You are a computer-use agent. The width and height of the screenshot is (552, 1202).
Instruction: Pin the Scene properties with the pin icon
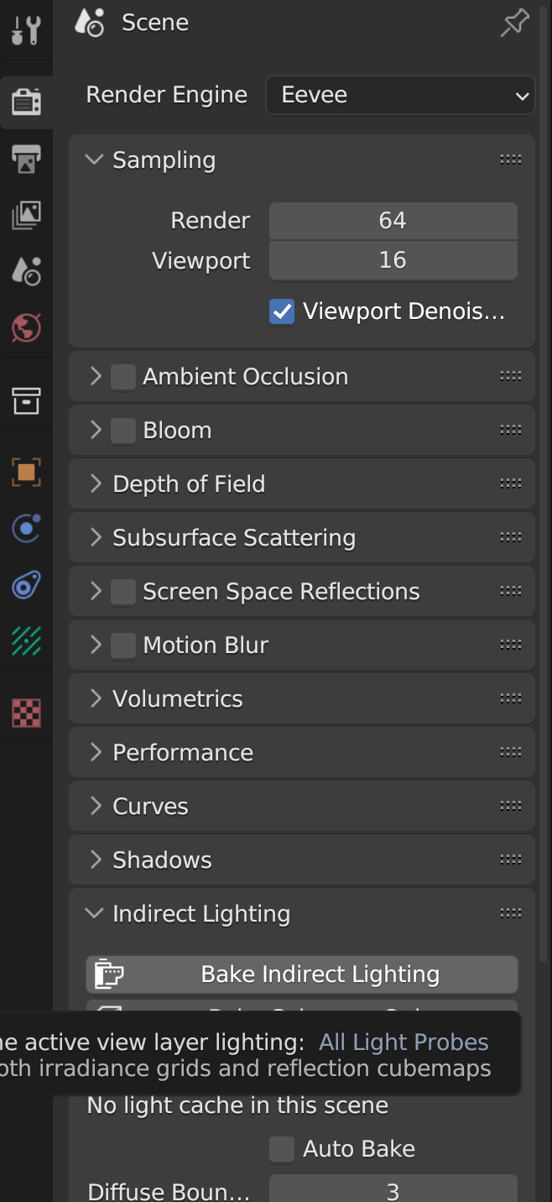pos(514,23)
